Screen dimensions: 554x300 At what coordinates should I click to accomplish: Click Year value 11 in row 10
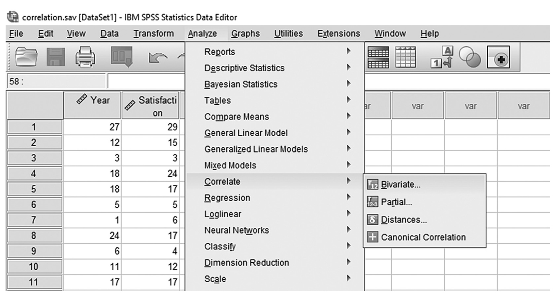coord(92,267)
